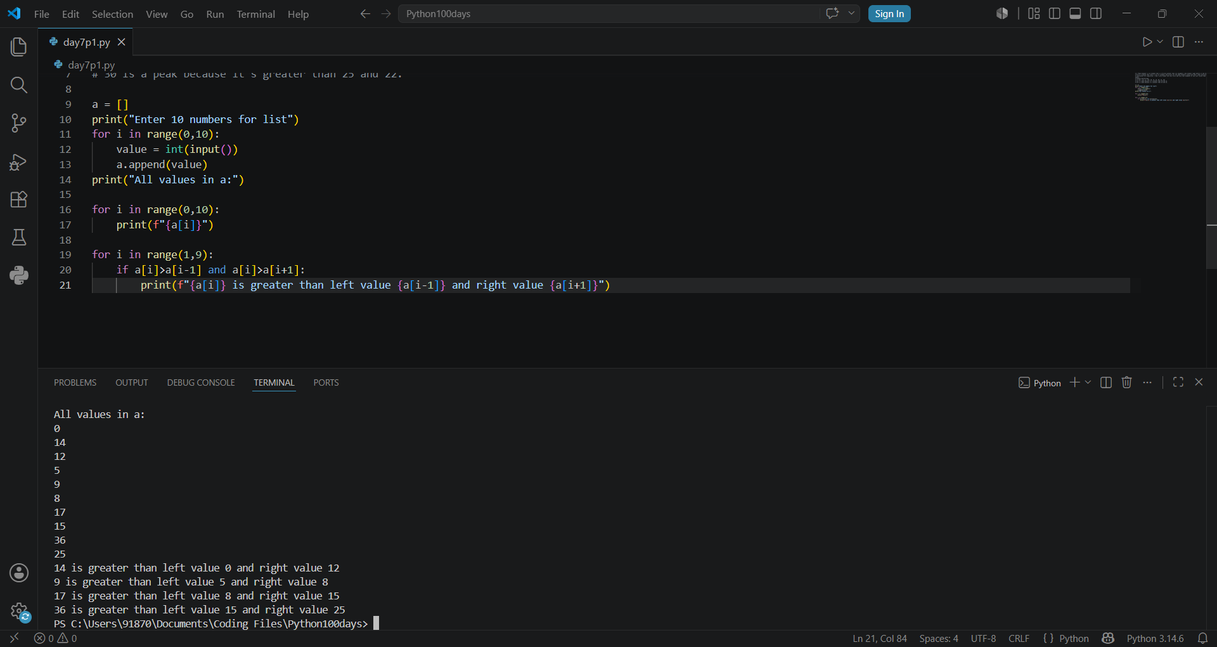This screenshot has width=1217, height=647.
Task: Switch to the PROBLEMS panel tab
Action: coord(75,382)
